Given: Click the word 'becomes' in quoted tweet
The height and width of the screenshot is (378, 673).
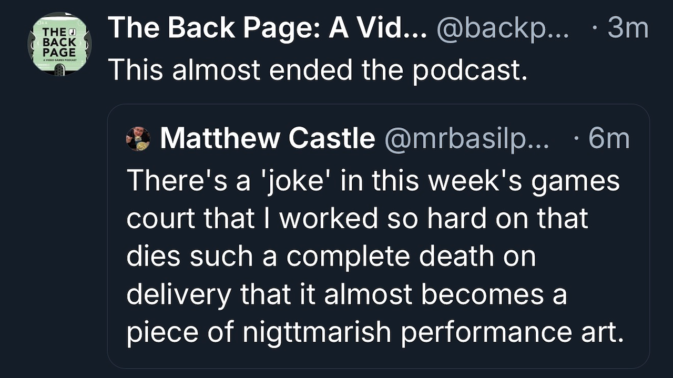Looking at the screenshot, I should [483, 295].
